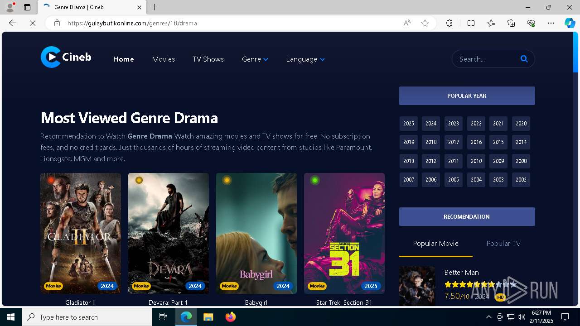
Task: Open tab actions menu
Action: (x=27, y=7)
